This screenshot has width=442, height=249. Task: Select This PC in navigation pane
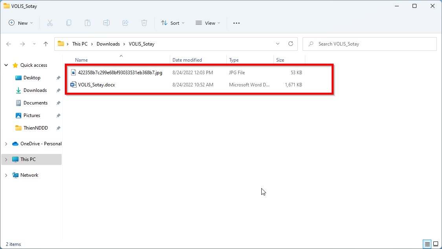28,159
